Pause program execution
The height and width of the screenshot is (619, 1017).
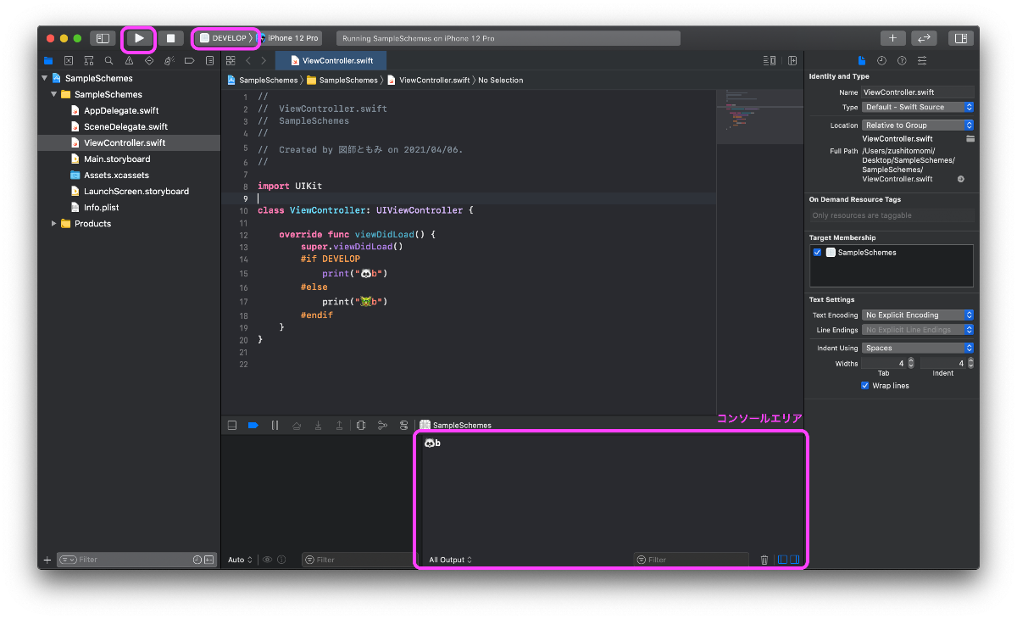tap(275, 426)
